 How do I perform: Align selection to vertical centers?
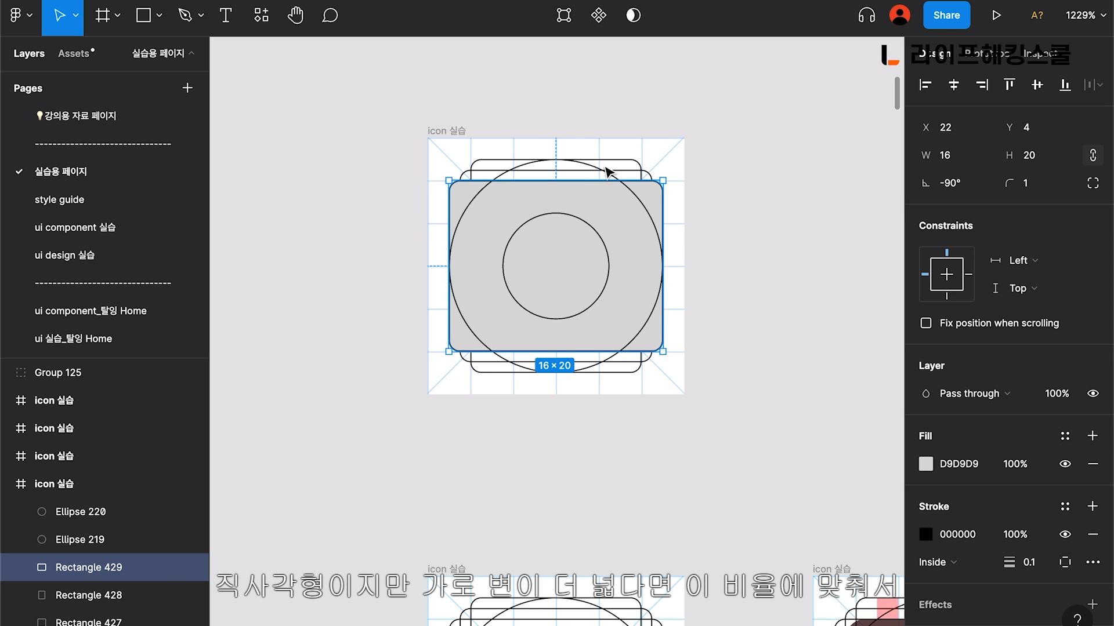point(1037,85)
